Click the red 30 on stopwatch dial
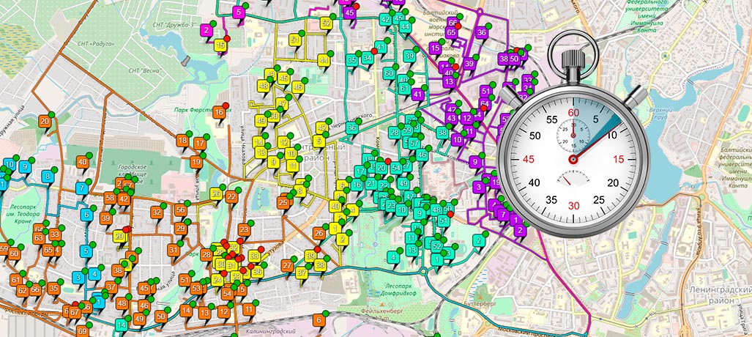The image size is (752, 337). click(573, 204)
